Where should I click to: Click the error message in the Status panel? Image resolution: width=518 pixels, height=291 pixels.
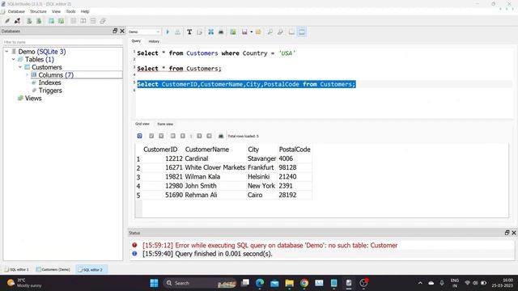270,246
